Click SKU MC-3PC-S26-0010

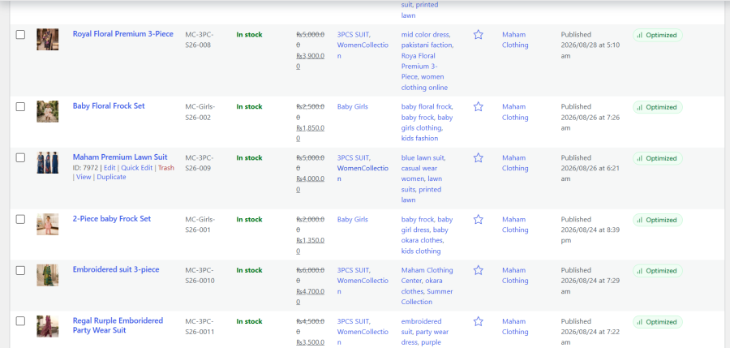pos(200,275)
